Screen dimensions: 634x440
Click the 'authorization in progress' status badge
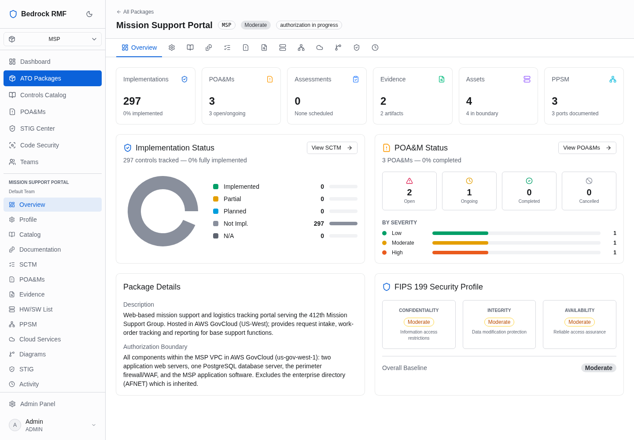click(309, 25)
